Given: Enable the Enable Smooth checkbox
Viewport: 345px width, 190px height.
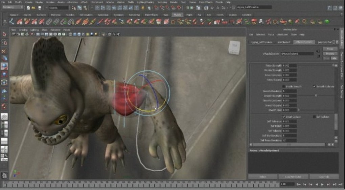Looking at the screenshot, I should pyautogui.click(x=284, y=86).
